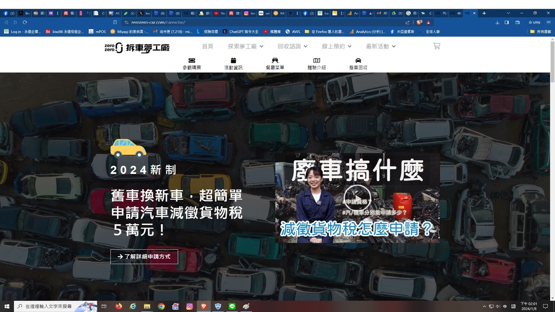Show hidden system tray icons
The width and height of the screenshot is (555, 312).
tap(484, 307)
